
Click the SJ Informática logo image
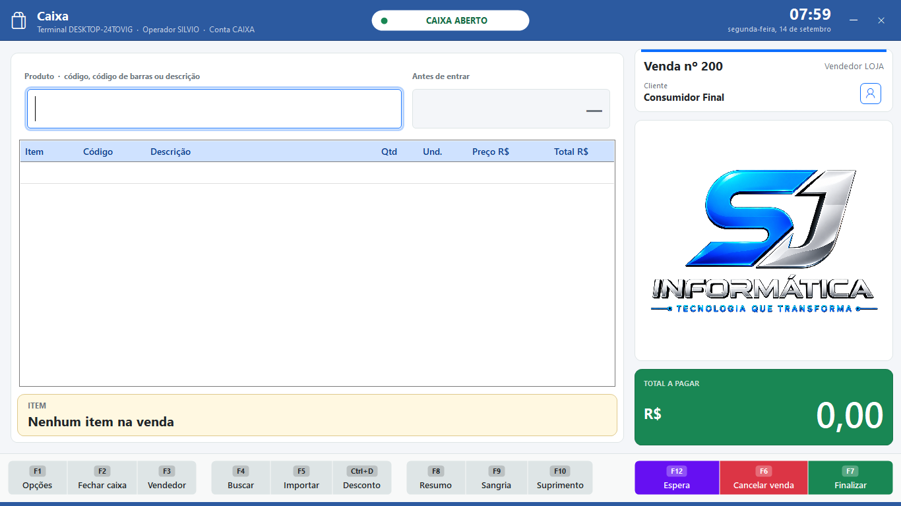point(764,241)
